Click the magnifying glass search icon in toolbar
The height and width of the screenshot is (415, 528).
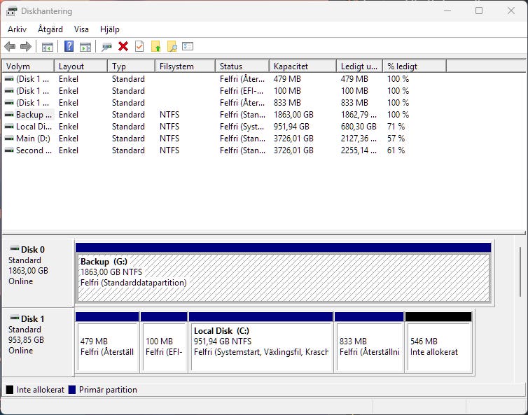point(172,47)
